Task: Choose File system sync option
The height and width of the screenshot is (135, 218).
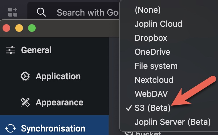Action: coord(156,66)
